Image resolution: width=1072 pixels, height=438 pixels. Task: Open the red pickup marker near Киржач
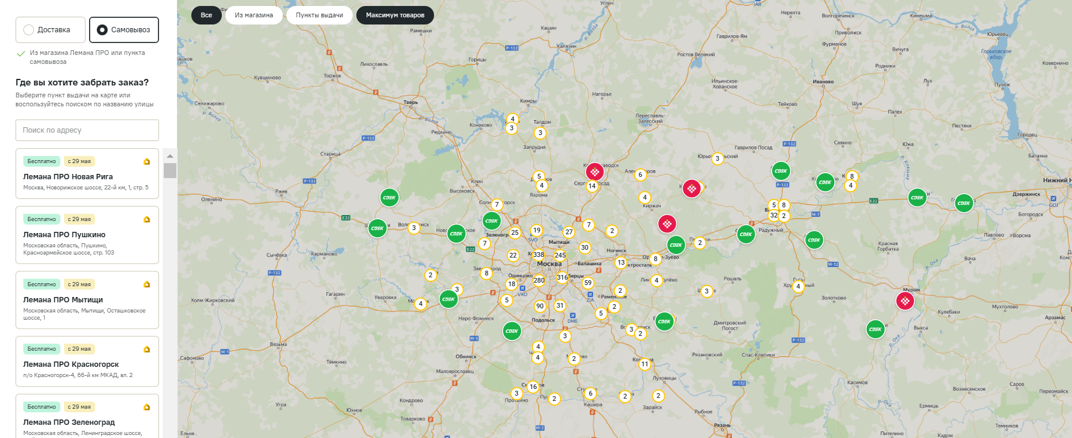[x=667, y=224]
